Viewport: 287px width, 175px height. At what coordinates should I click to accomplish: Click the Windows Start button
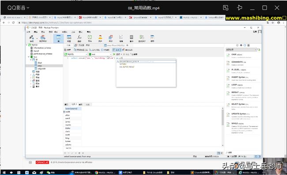4,172
